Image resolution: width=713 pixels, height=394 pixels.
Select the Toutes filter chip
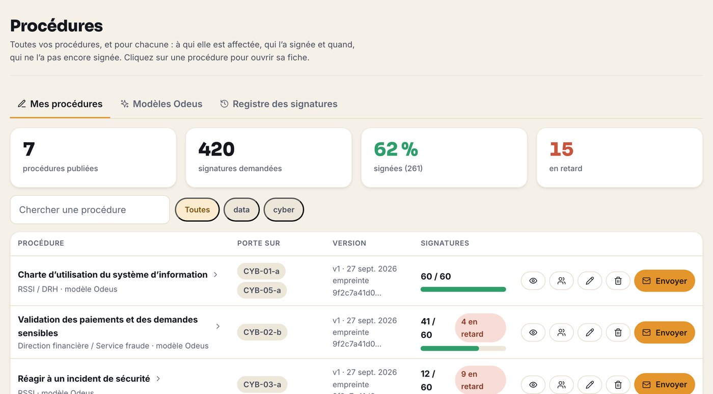[x=197, y=209]
